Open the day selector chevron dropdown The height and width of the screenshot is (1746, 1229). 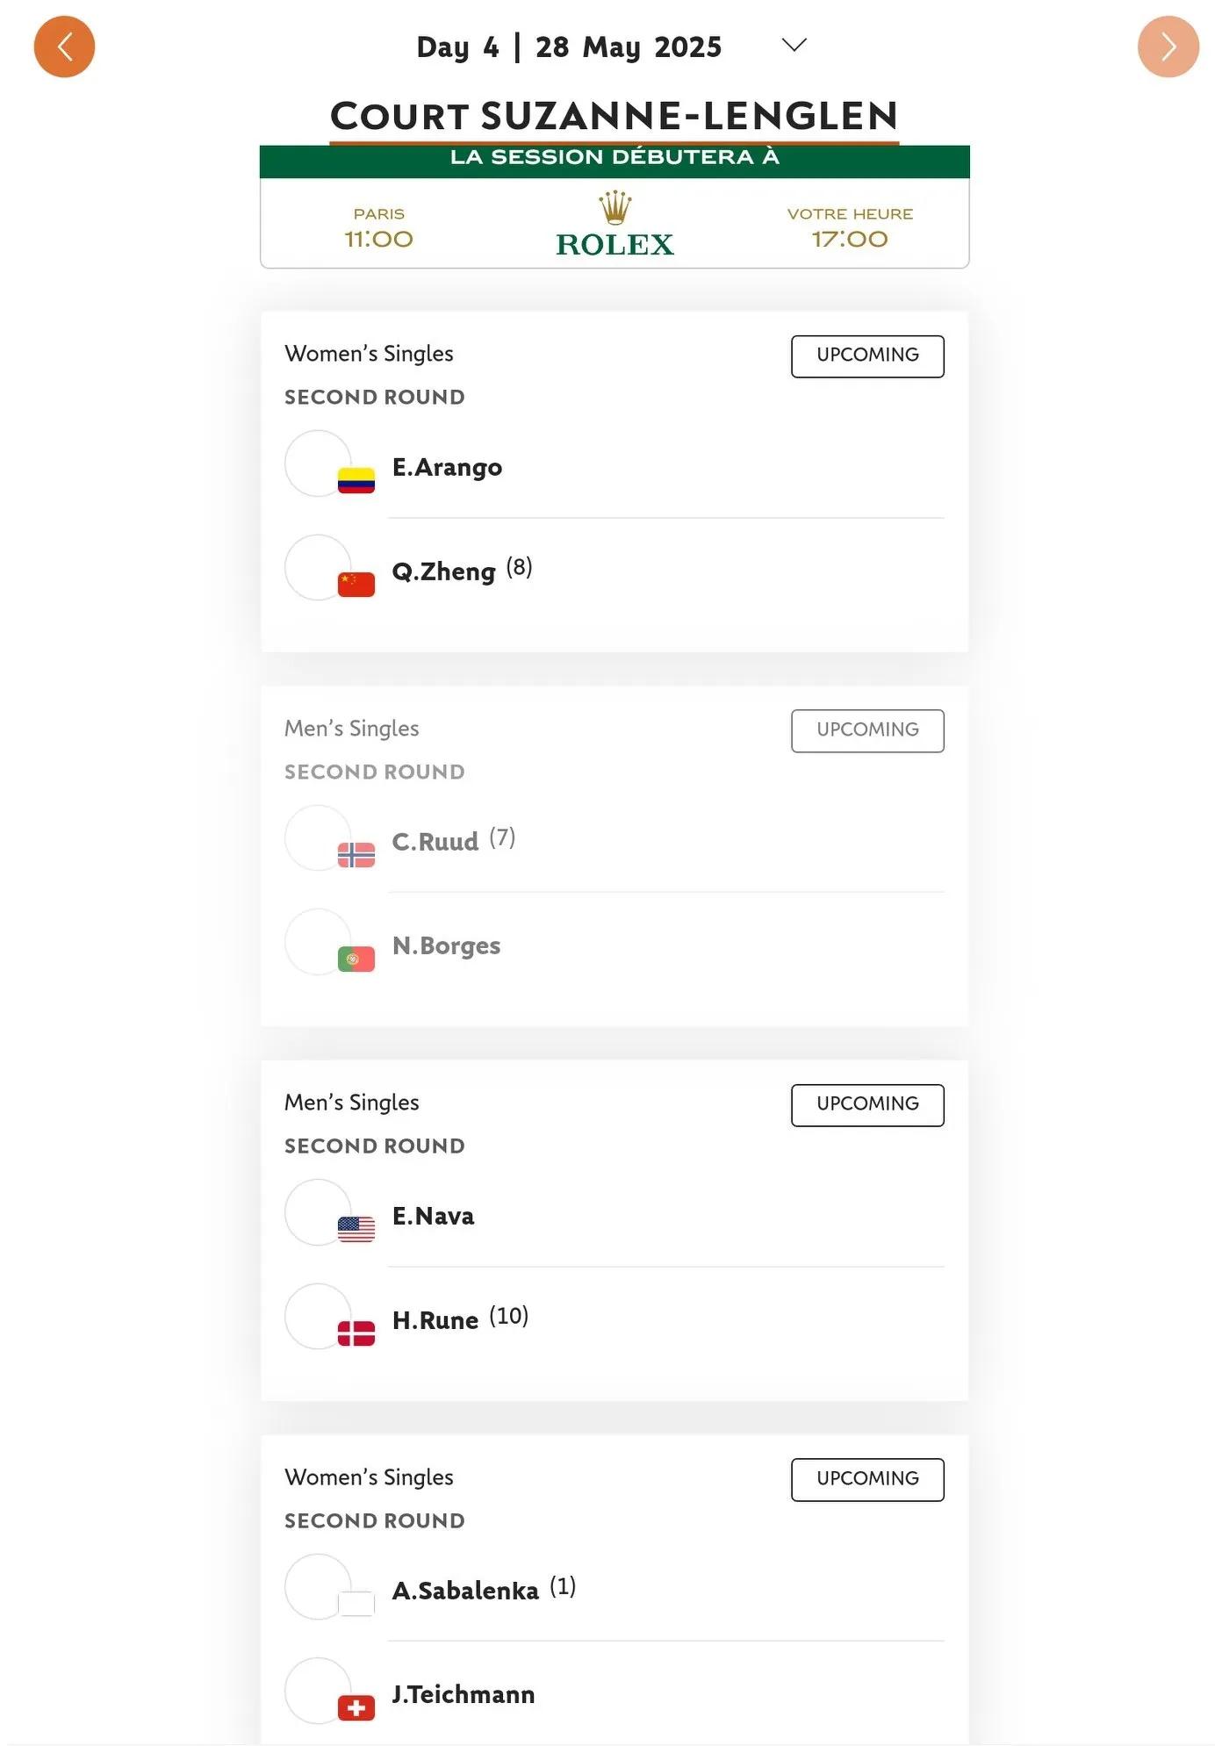(x=794, y=45)
